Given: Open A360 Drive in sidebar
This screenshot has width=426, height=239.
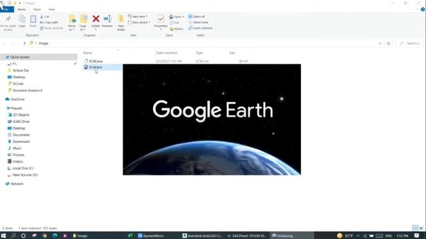Looking at the screenshot, I should (x=21, y=121).
